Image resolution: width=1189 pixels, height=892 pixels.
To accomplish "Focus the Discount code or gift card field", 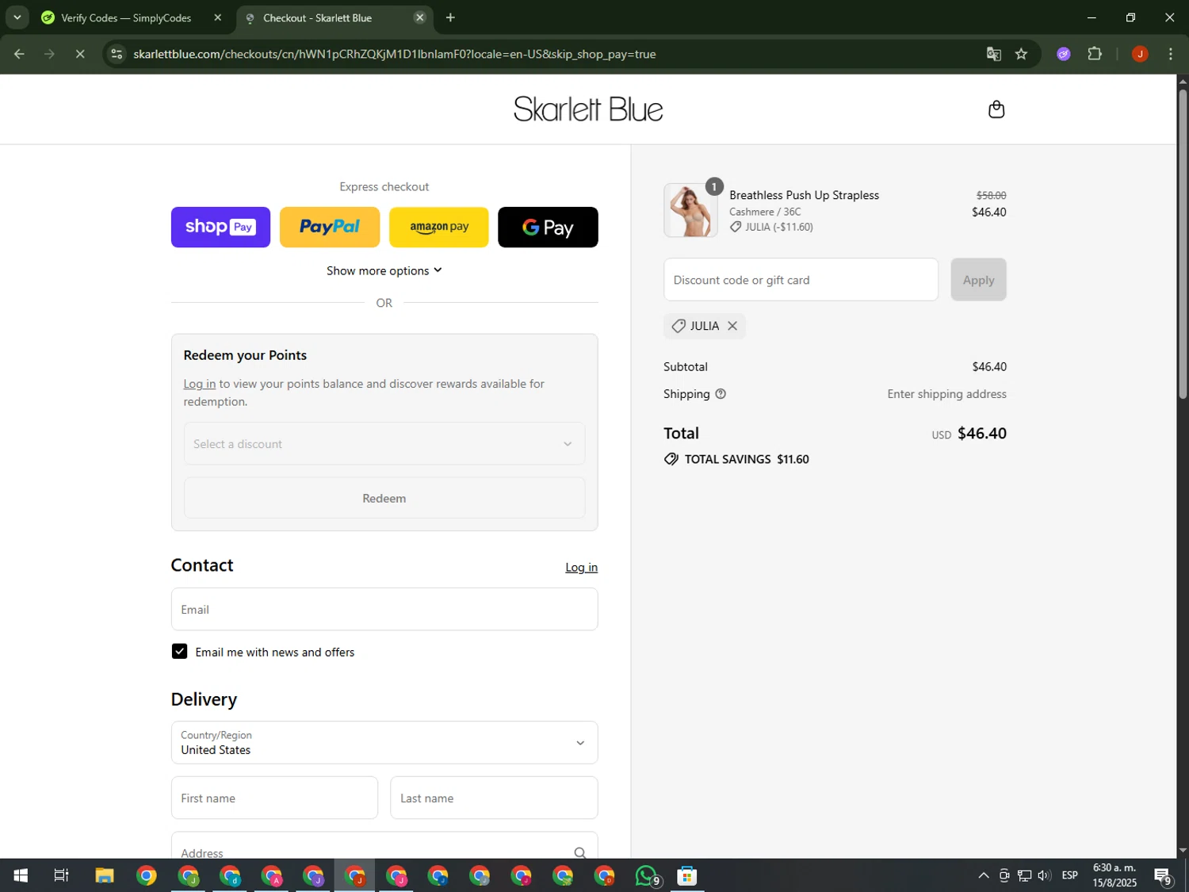I will tap(801, 280).
